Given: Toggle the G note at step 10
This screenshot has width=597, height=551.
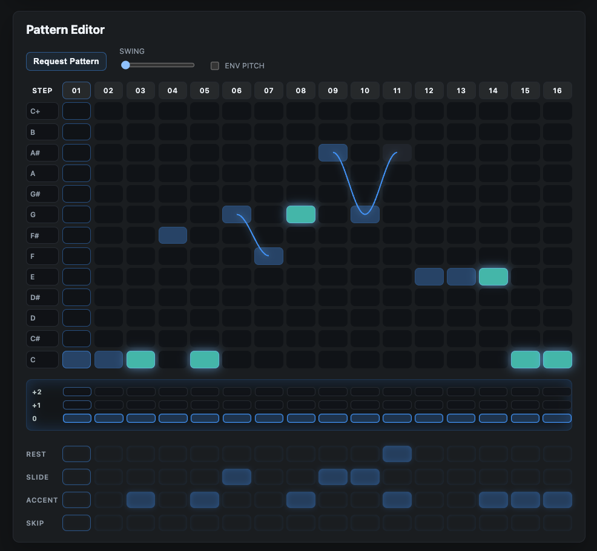Looking at the screenshot, I should pos(365,215).
